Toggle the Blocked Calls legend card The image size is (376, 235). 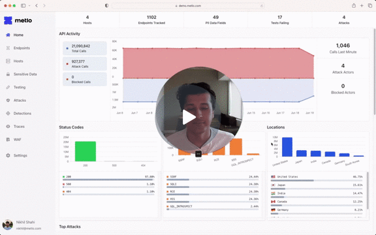pos(85,79)
